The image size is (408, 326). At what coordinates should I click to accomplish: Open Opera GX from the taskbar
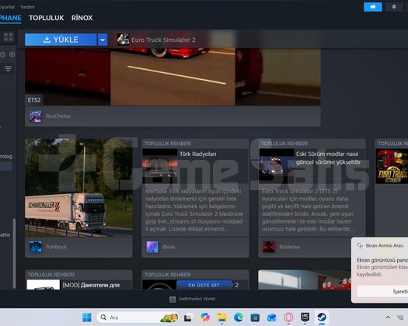tap(288, 317)
